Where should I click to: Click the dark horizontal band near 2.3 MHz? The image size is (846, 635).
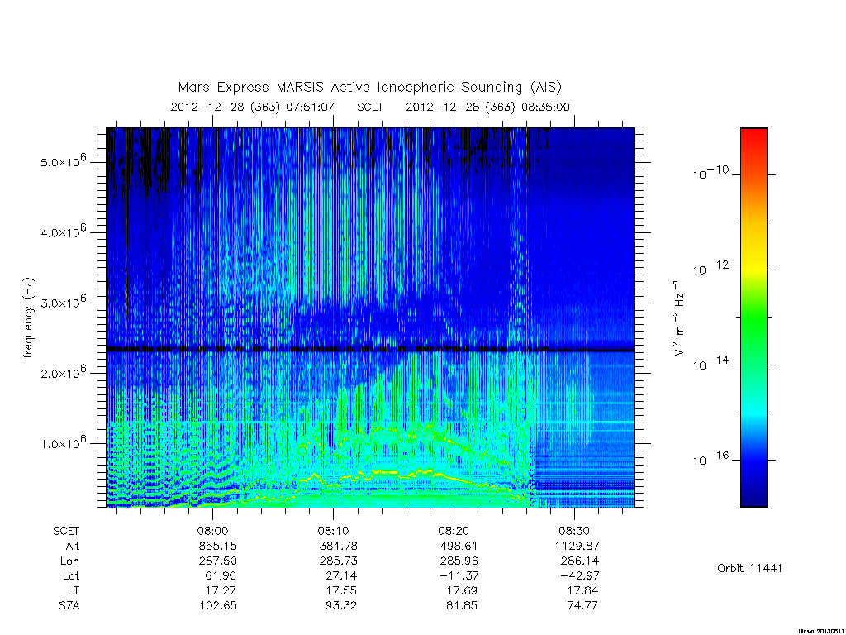(x=370, y=350)
